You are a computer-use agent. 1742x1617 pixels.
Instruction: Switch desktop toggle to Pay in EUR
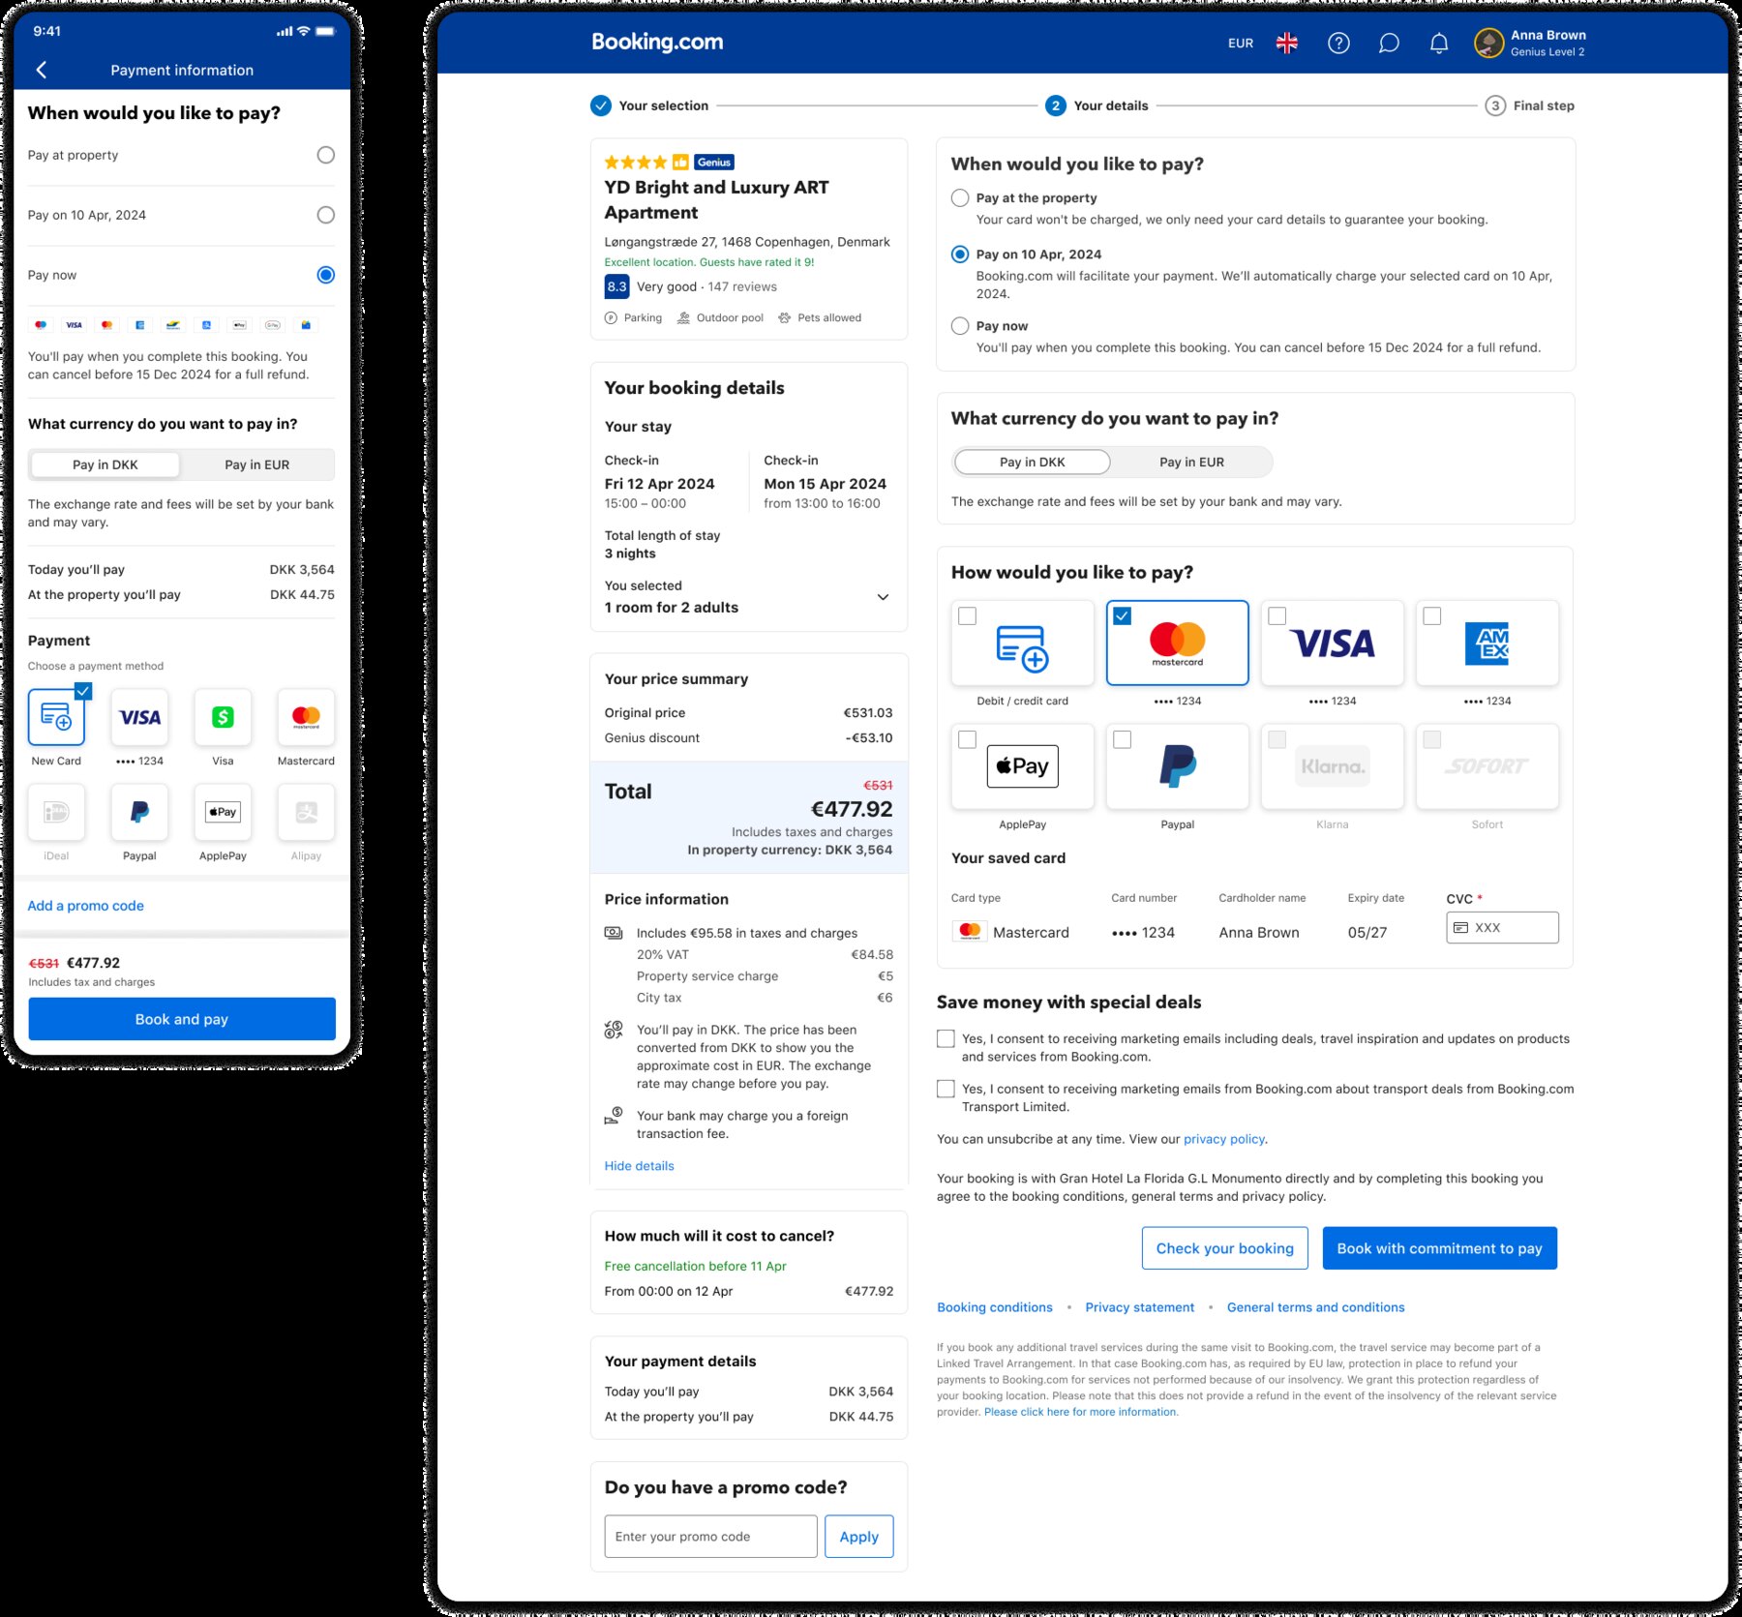(1191, 463)
